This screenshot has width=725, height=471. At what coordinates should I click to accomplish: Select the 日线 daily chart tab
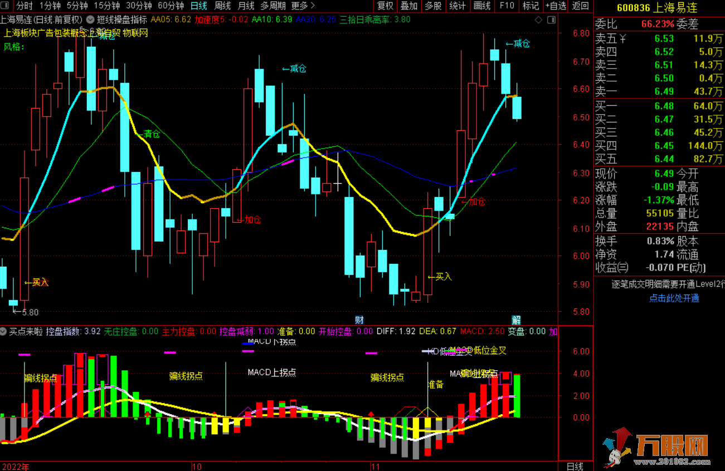[x=199, y=6]
